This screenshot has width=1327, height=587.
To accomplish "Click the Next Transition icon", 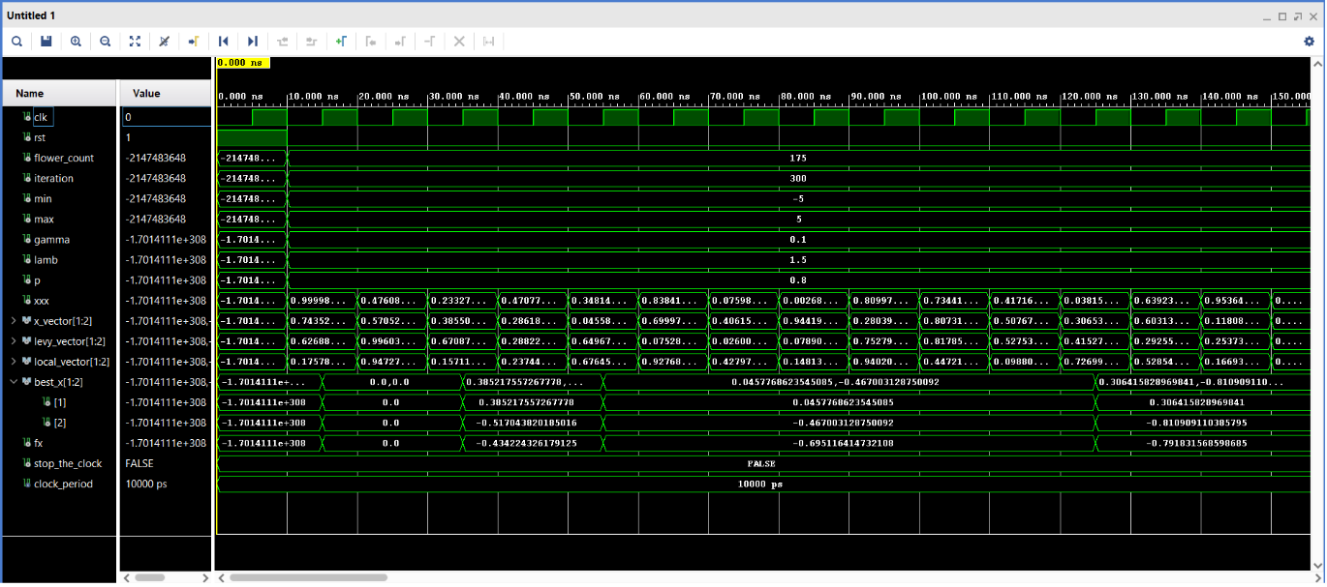I will 311,42.
